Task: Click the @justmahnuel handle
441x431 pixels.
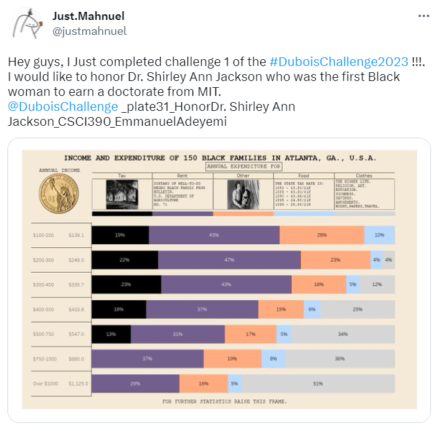Action: pos(89,31)
